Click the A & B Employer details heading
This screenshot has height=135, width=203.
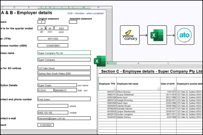click(x=27, y=13)
